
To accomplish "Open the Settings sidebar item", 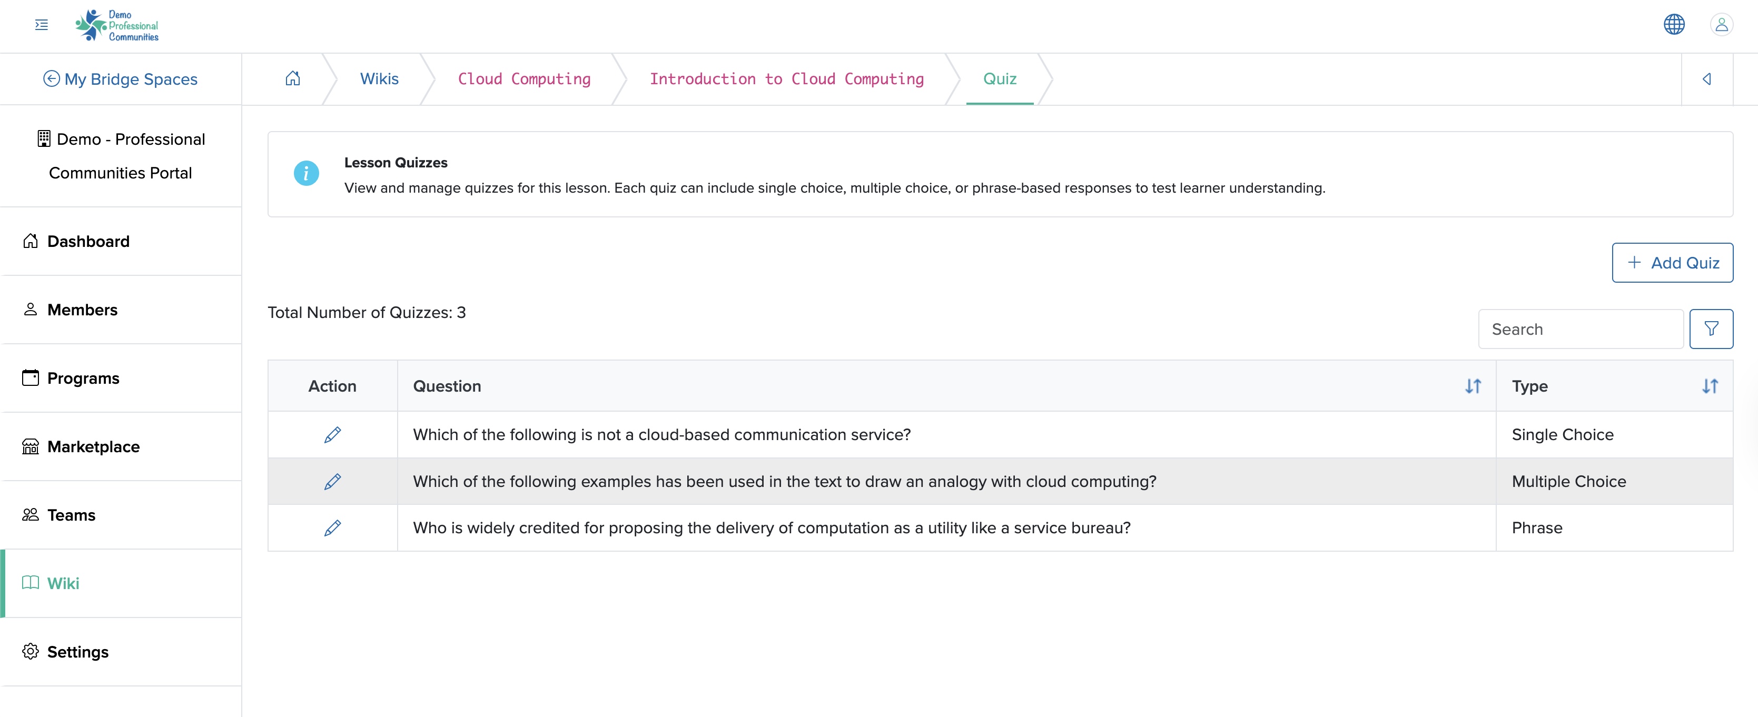I will [x=122, y=652].
